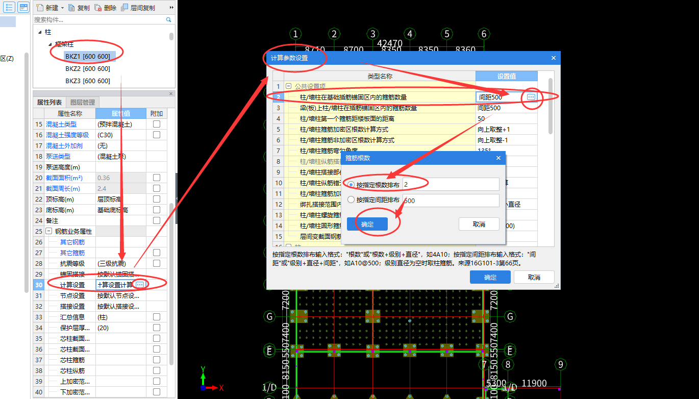Tick 附加 checkbox for 混凝土类型
Image resolution: width=699 pixels, height=399 pixels.
pos(157,124)
